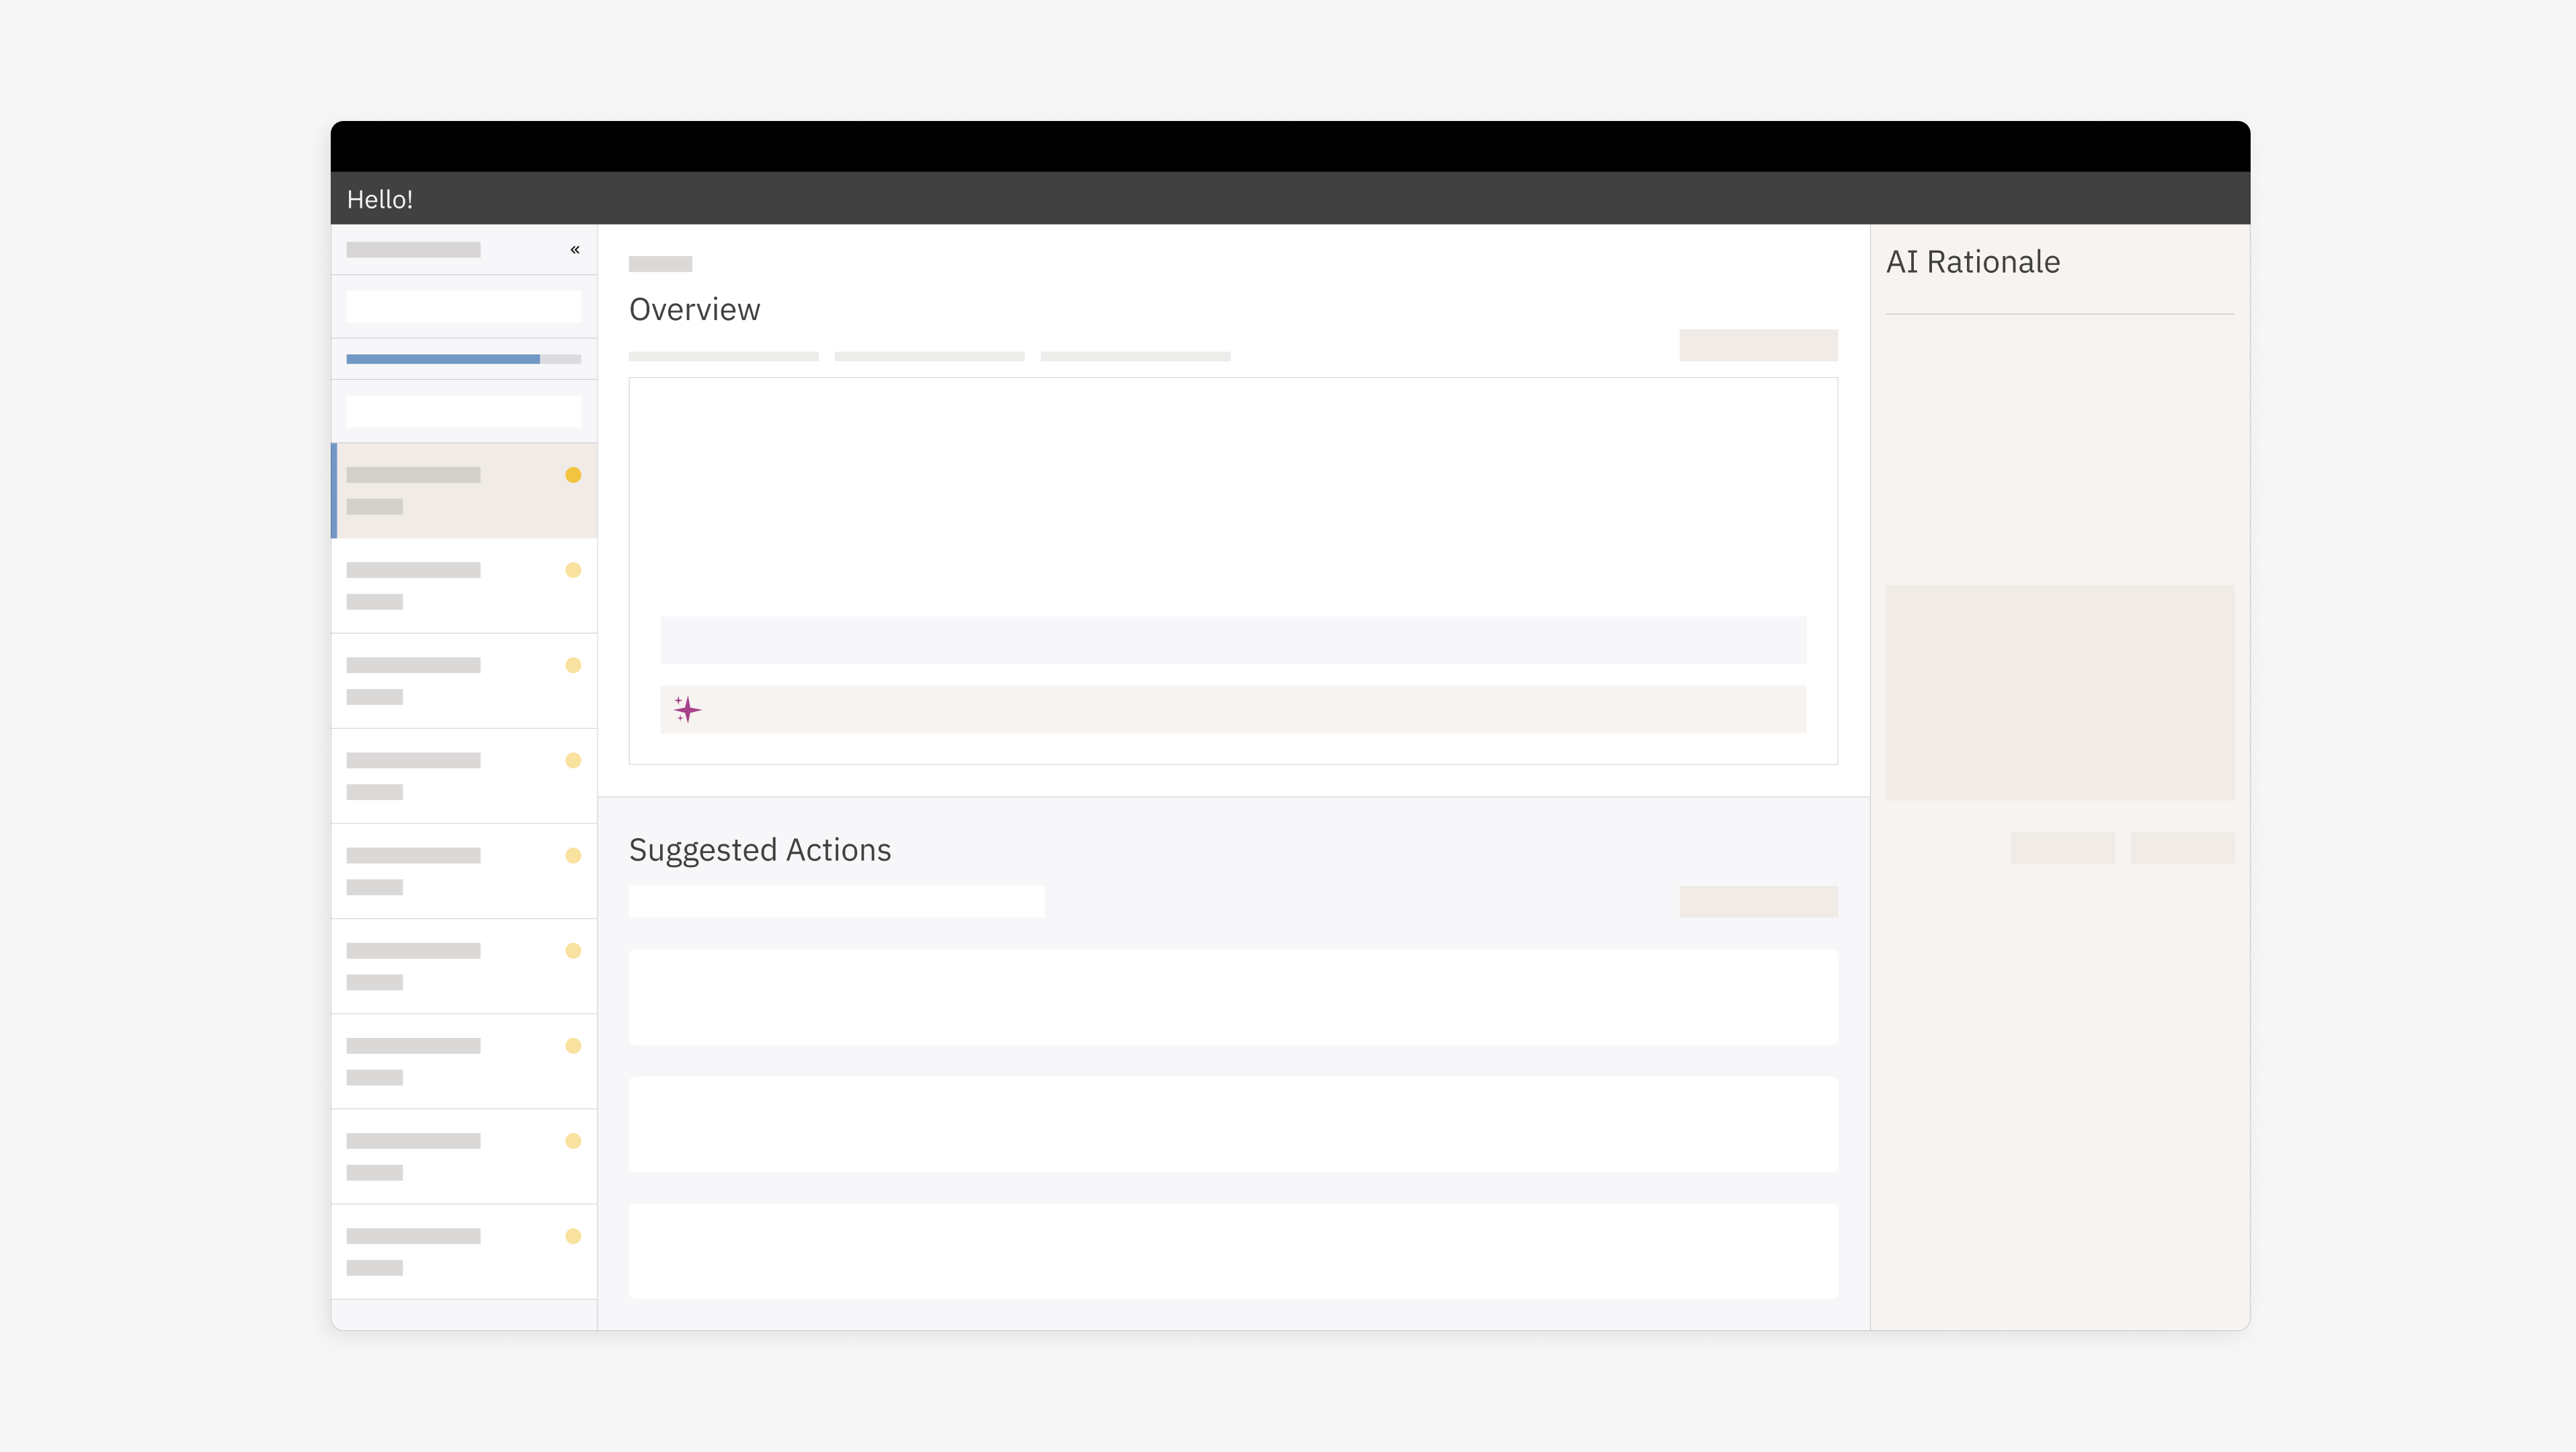This screenshot has width=2576, height=1452.
Task: Click the magenta AI sparkle icon
Action: click(687, 709)
